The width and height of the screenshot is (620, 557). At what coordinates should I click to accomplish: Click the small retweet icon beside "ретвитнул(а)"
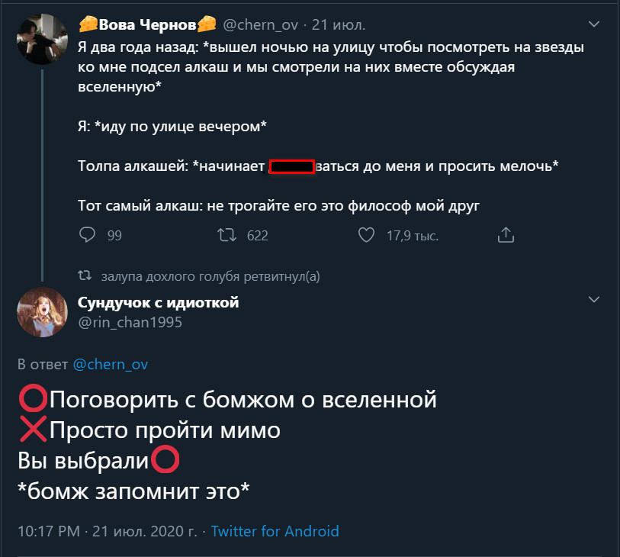click(x=86, y=275)
